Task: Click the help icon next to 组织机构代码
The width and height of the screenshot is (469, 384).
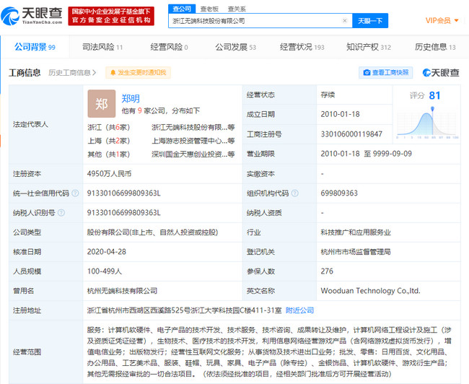Action: pos(295,193)
